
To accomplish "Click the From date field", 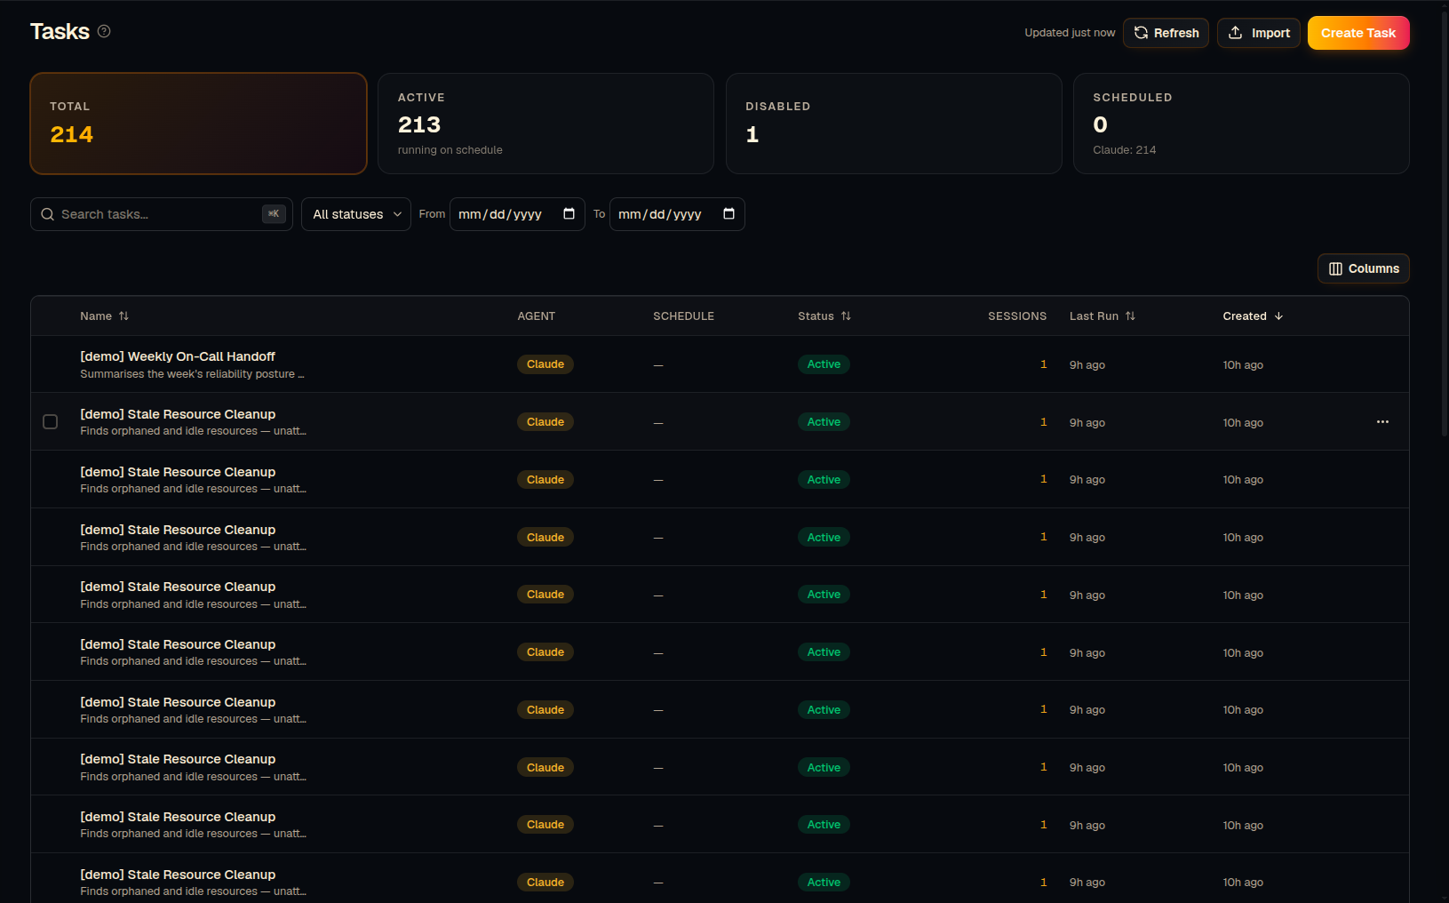I will [x=517, y=214].
